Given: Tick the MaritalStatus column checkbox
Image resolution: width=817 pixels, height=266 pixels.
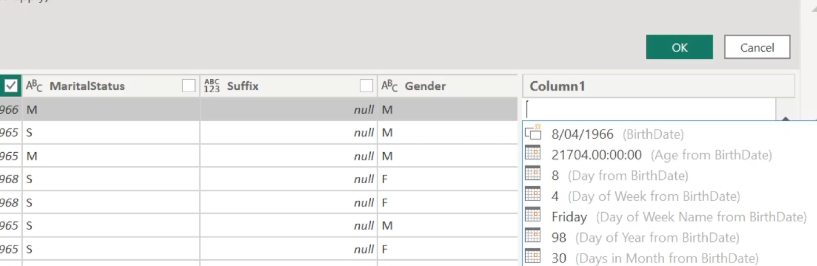Looking at the screenshot, I should 189,86.
